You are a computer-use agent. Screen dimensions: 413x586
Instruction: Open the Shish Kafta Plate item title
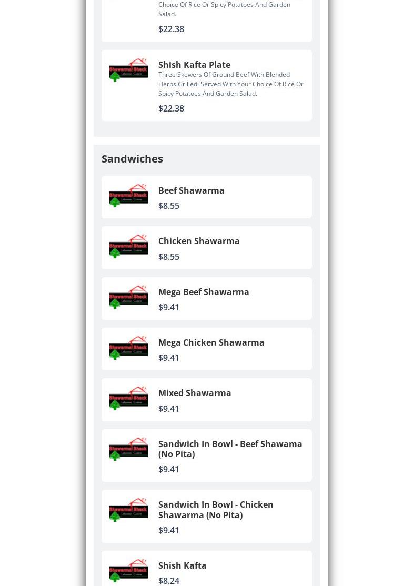click(x=194, y=65)
